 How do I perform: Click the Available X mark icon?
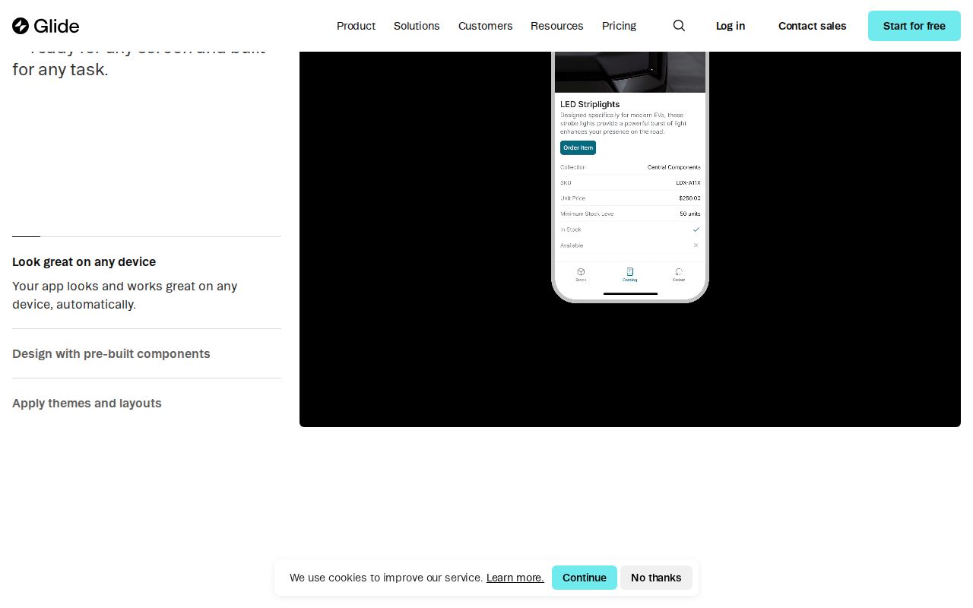696,245
